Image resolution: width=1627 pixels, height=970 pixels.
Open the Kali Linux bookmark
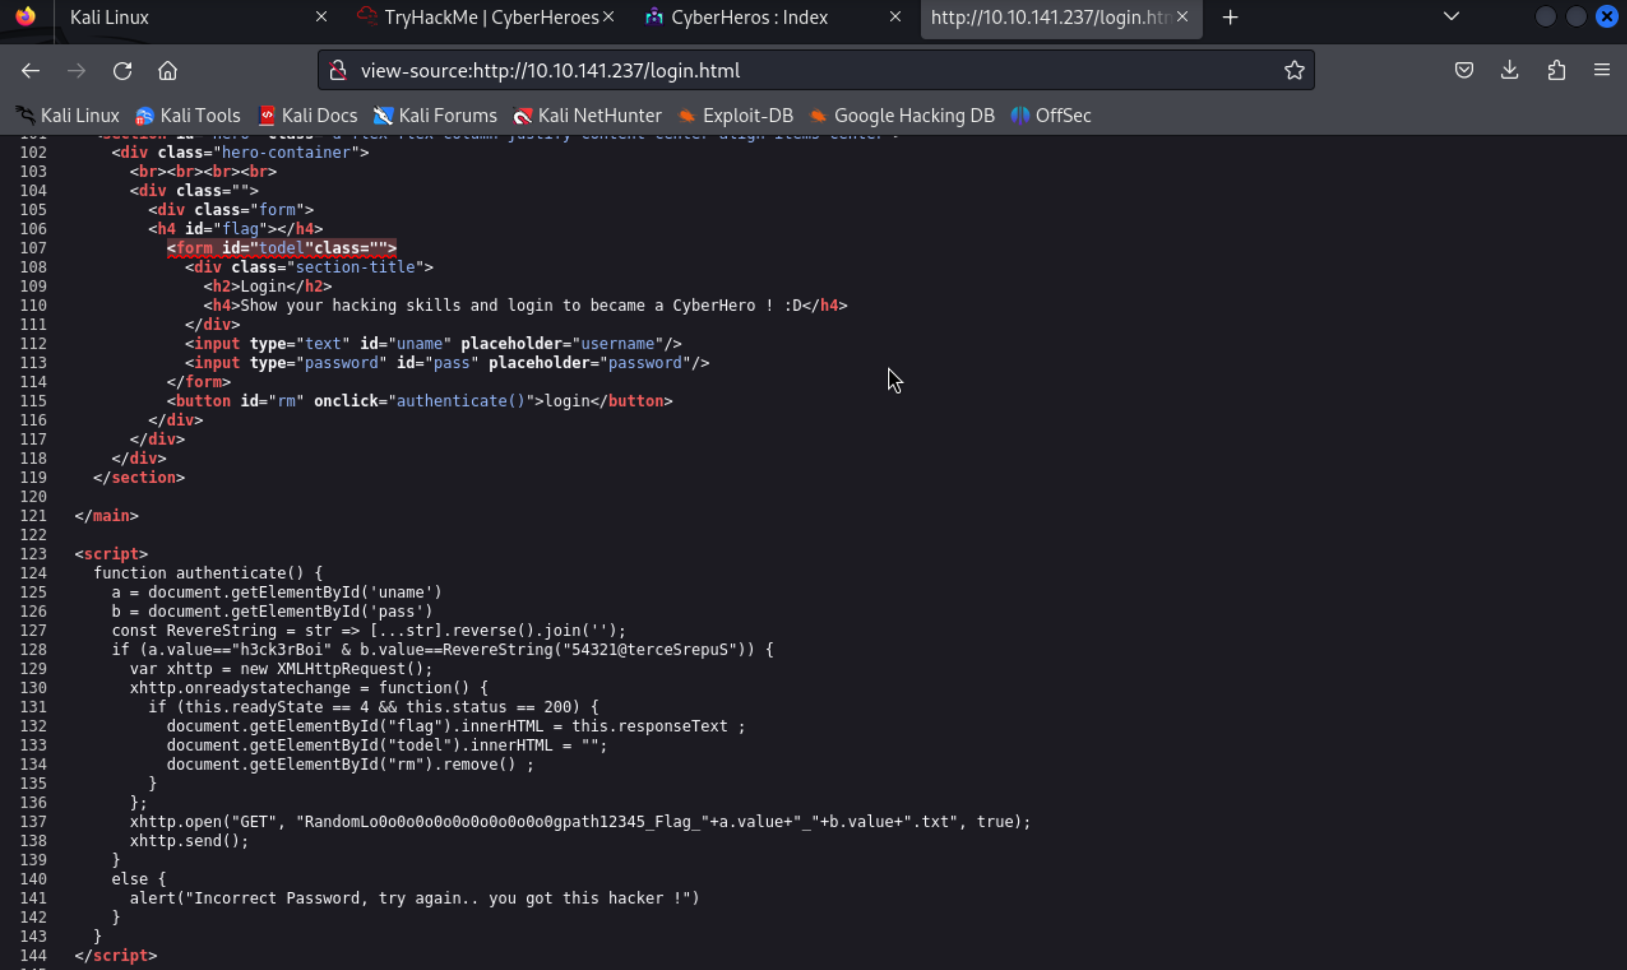(x=68, y=116)
